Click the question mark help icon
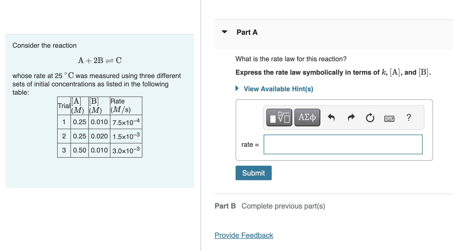This screenshot has width=453, height=251. click(x=409, y=117)
